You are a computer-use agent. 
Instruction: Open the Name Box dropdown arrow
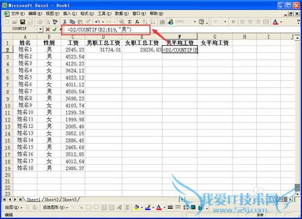pos(40,30)
